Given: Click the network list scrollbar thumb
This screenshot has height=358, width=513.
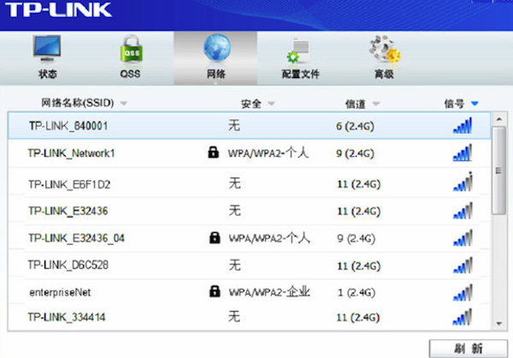Looking at the screenshot, I should tap(499, 170).
